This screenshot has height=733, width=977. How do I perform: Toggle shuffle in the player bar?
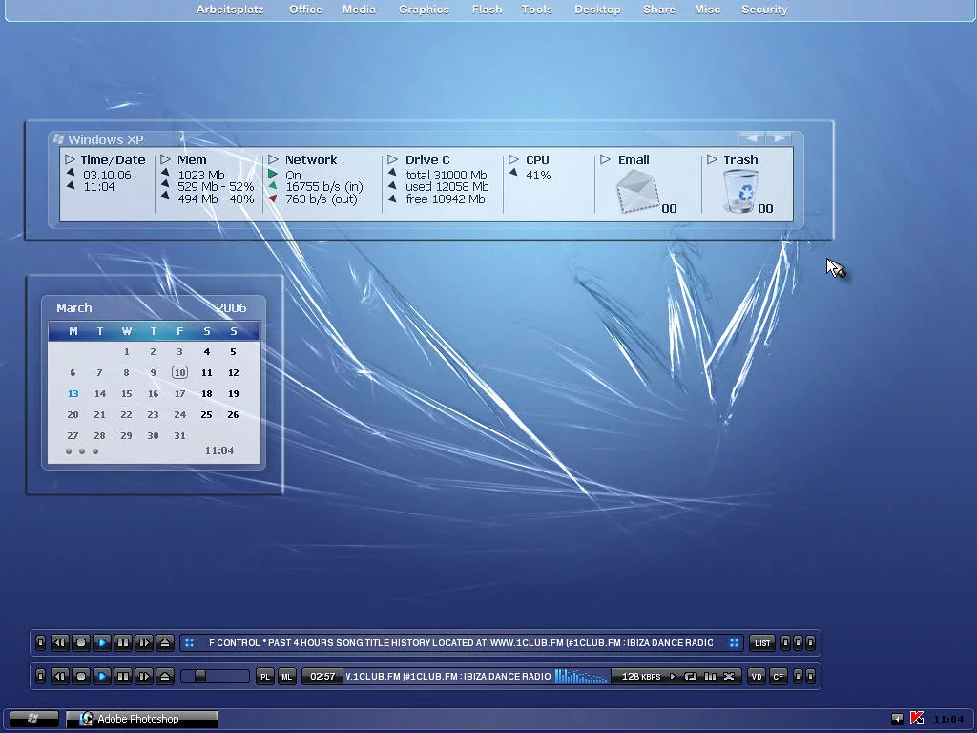click(729, 677)
